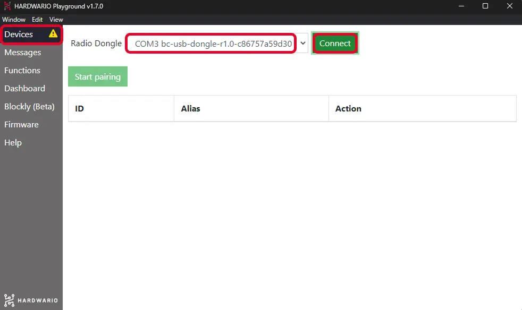Maximize the HARDWARIO Playground window
The image size is (522, 310).
tap(485, 6)
